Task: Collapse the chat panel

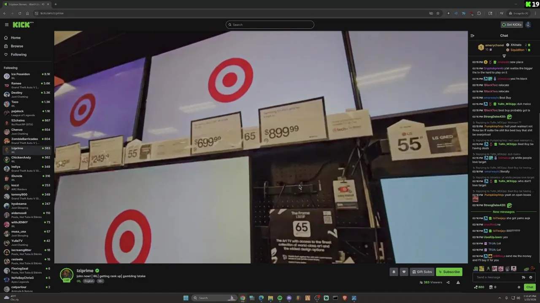Action: point(472,36)
